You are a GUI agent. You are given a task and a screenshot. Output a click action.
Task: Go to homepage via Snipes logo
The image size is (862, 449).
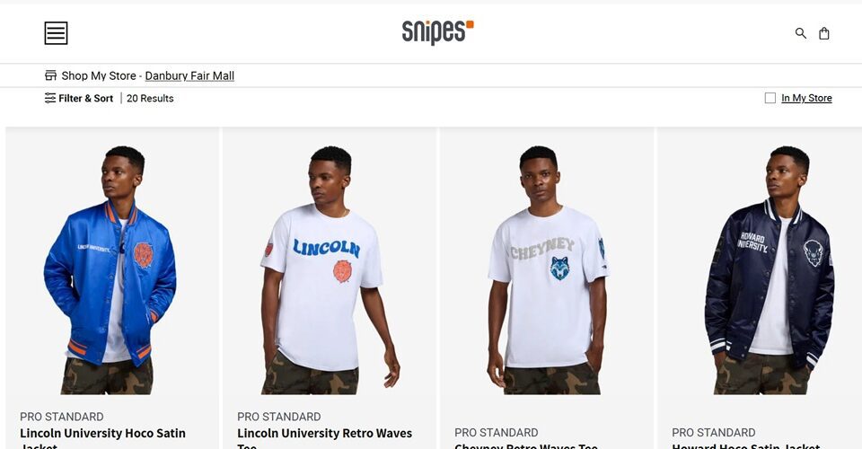tap(437, 31)
